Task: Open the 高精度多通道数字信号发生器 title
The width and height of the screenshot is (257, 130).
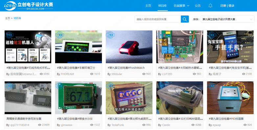Action: (x=24, y=118)
